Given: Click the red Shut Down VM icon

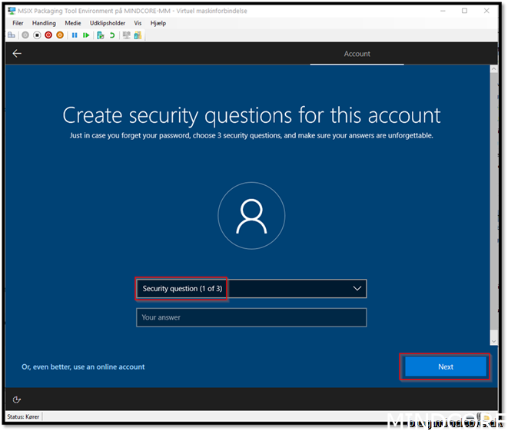Looking at the screenshot, I should 48,35.
